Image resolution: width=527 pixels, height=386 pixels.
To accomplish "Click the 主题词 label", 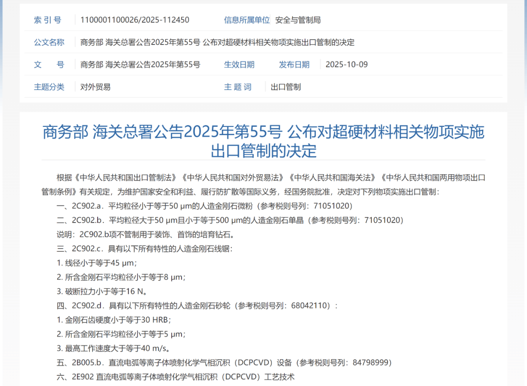I will pos(238,87).
